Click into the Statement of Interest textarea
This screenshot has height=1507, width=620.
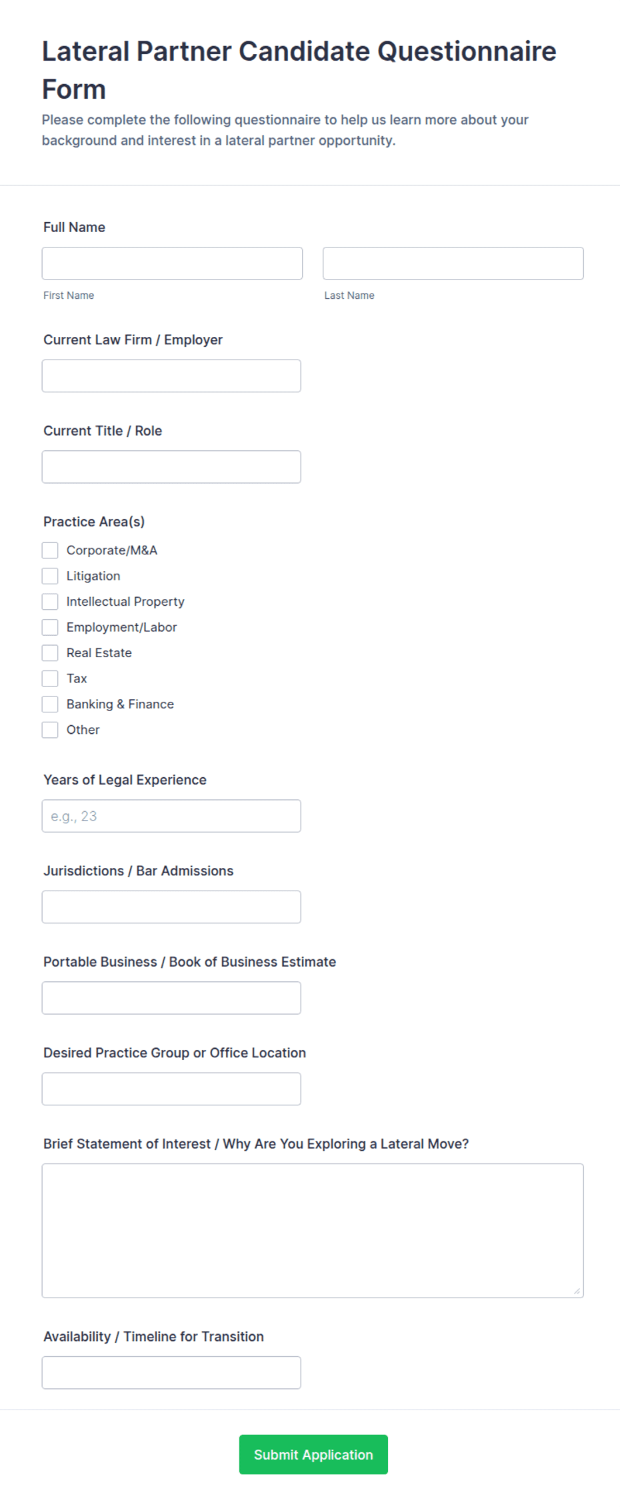pos(313,1231)
